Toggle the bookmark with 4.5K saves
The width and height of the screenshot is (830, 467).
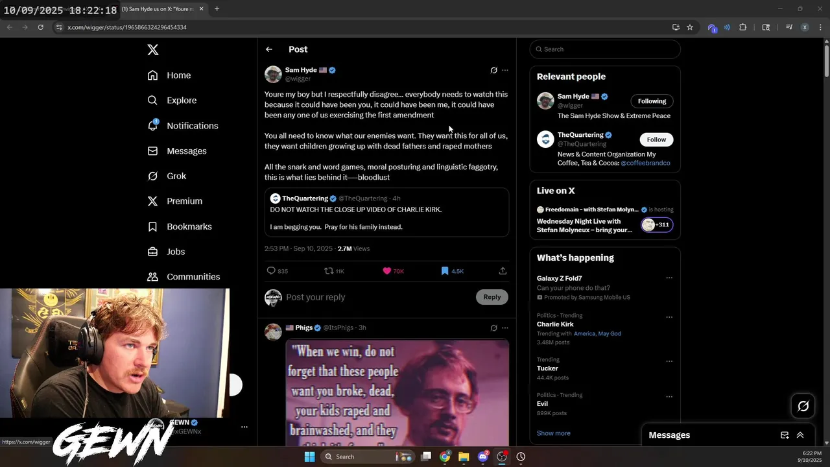pyautogui.click(x=452, y=271)
